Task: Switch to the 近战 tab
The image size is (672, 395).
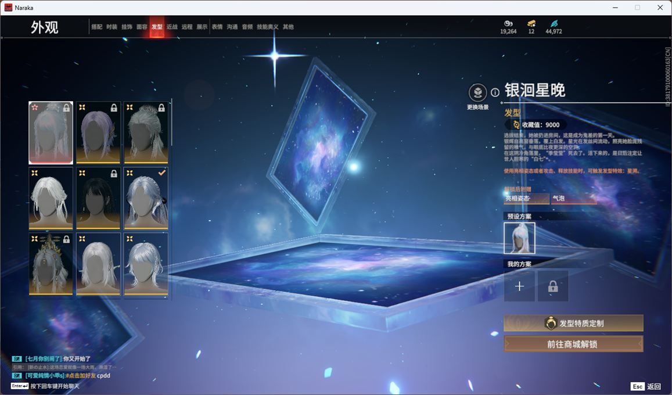Action: (x=172, y=27)
